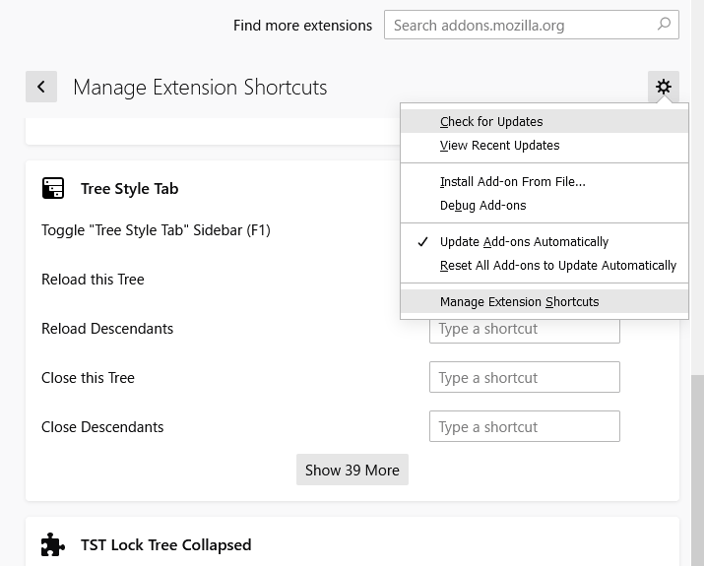Screen dimensions: 704x566
Task: Click the Reload this Tree label
Action: click(93, 280)
